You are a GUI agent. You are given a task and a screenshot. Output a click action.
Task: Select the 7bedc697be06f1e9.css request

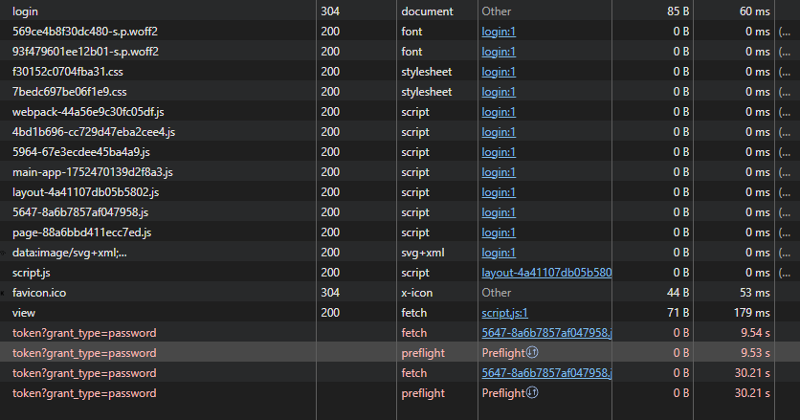[x=70, y=92]
